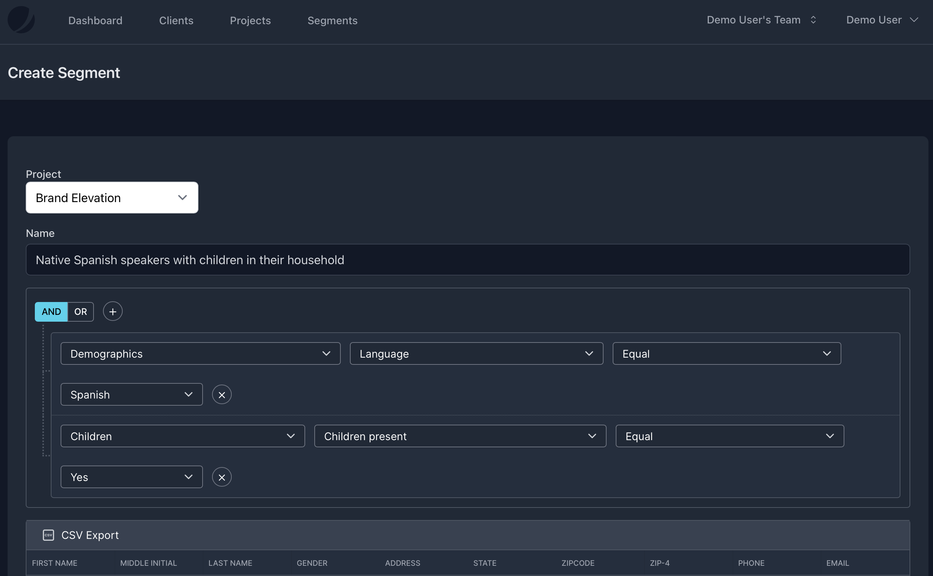Switch the rule logic to OR
Image resolution: width=933 pixels, height=576 pixels.
pyautogui.click(x=80, y=311)
